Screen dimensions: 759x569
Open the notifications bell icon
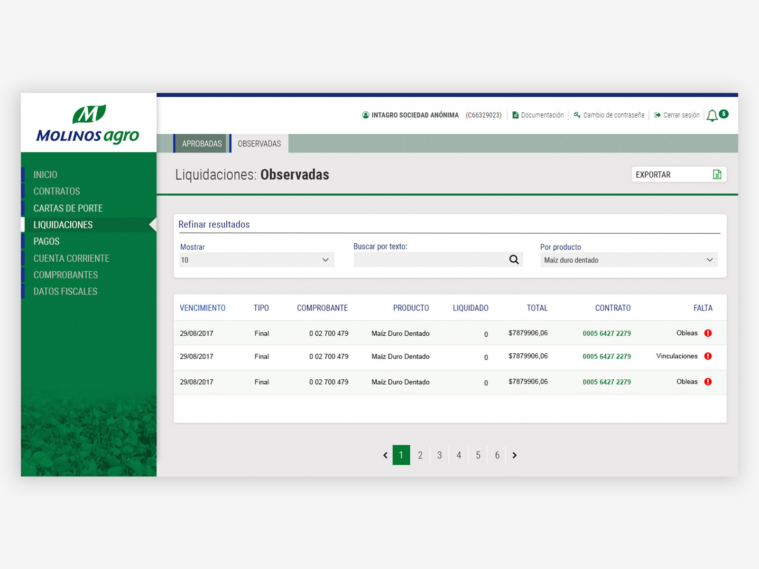point(712,115)
